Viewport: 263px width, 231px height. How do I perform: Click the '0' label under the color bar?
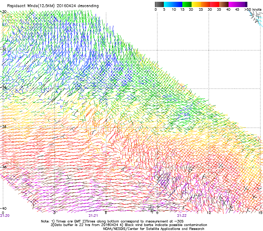tap(156, 10)
